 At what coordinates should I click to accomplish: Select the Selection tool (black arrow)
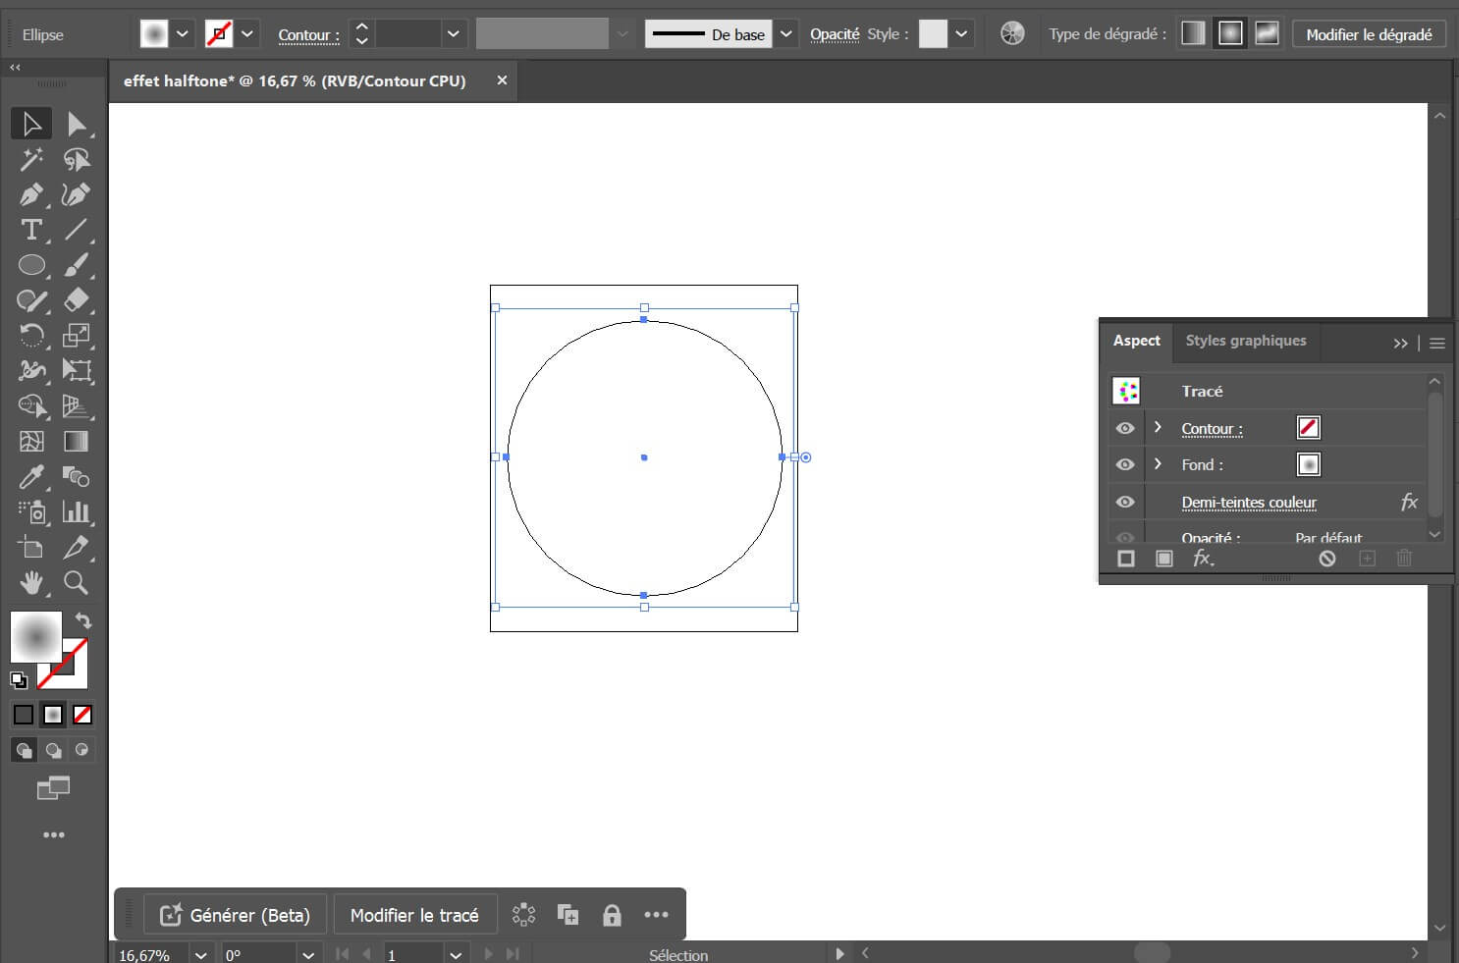click(x=31, y=124)
